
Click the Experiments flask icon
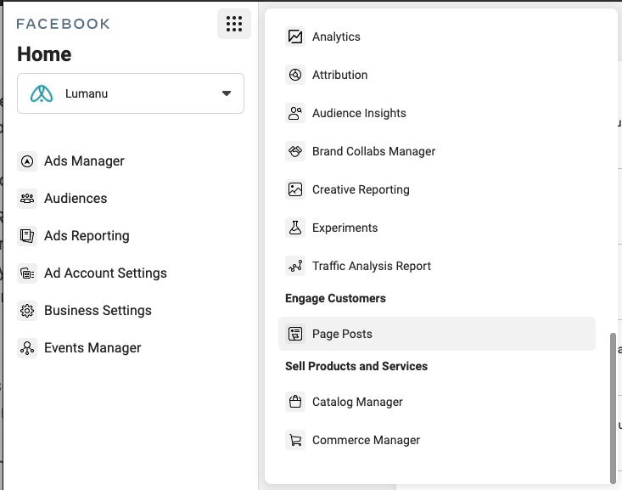tap(295, 228)
